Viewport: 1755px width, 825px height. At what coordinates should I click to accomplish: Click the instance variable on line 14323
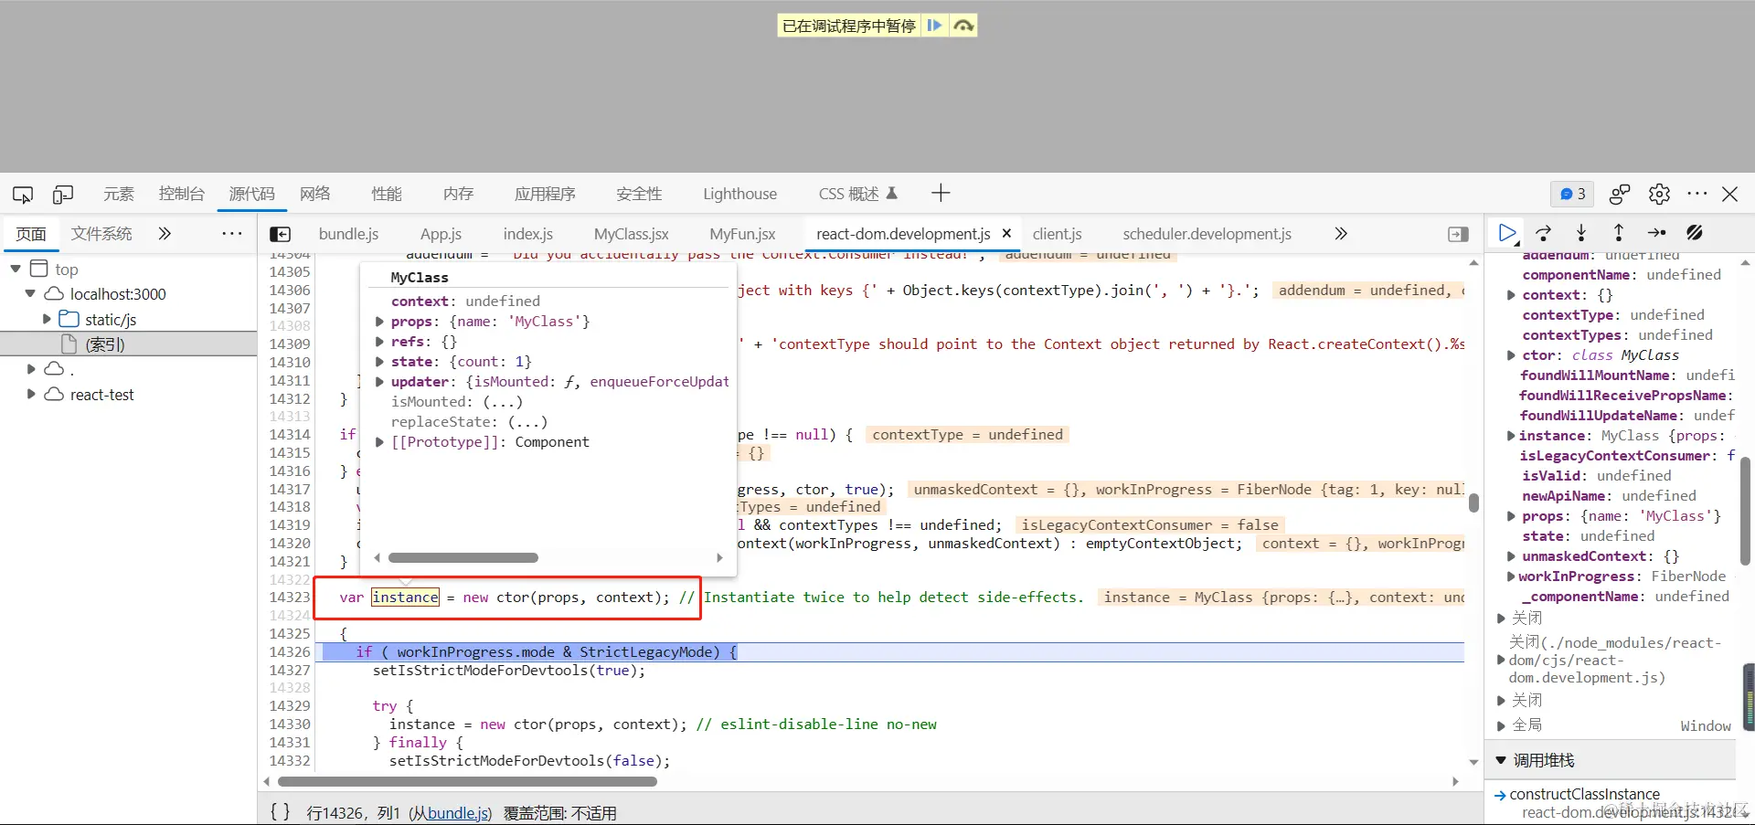tap(405, 597)
